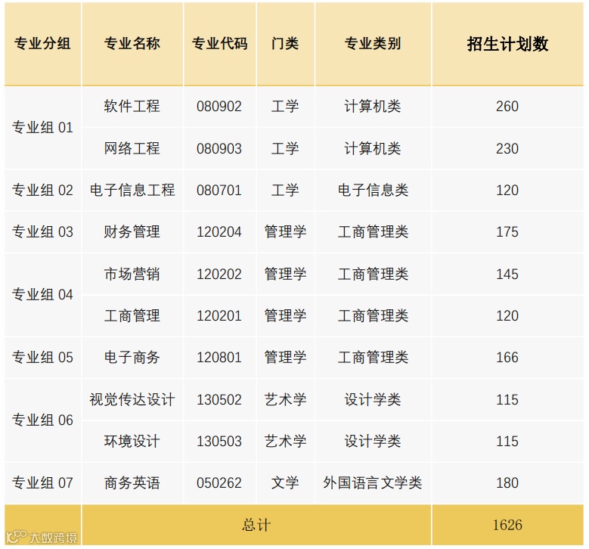Select code 080701
The width and height of the screenshot is (589, 549).
point(219,190)
